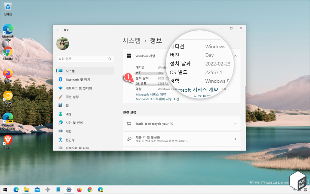
Task: Click the user profile picture
Action: click(x=63, y=43)
